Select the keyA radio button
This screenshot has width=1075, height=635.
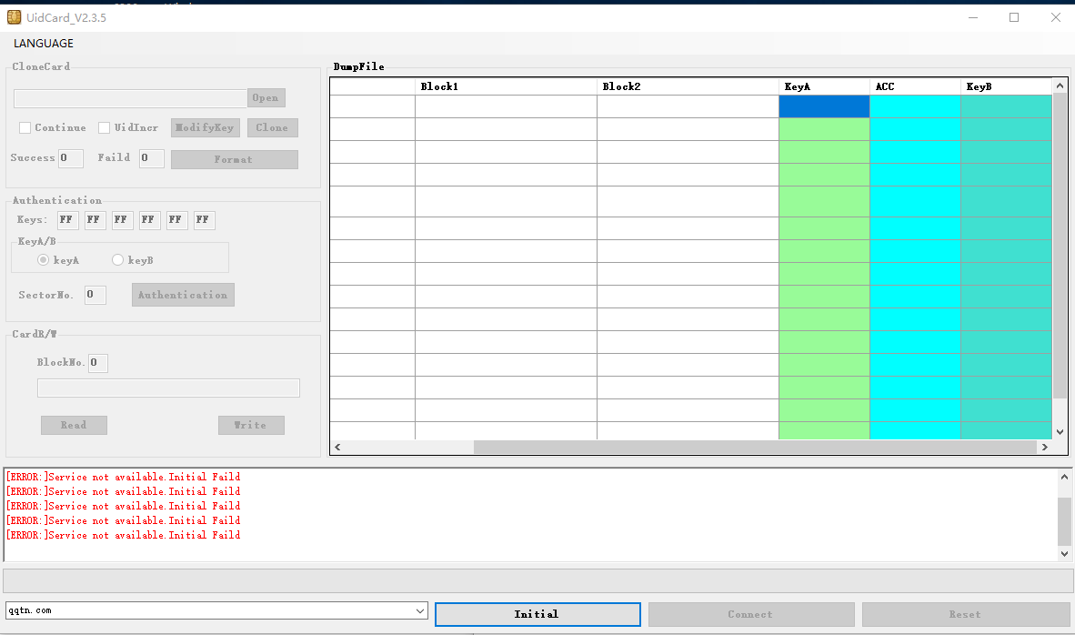(x=43, y=260)
